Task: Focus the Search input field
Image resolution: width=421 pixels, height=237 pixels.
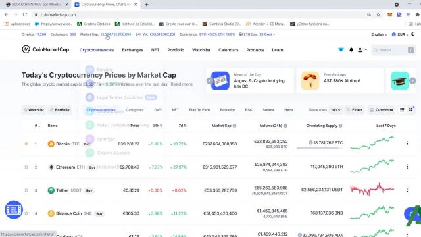Action: 393,50
